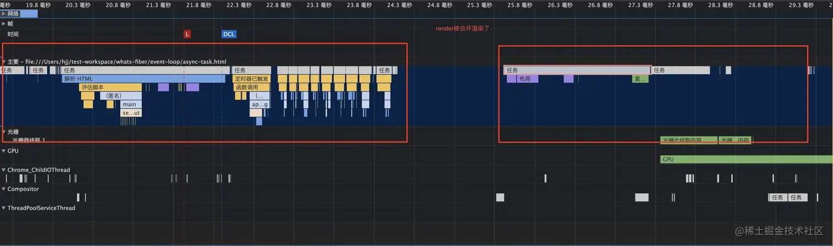Click the 22.8 毫秒 ruler label

(x=279, y=4)
